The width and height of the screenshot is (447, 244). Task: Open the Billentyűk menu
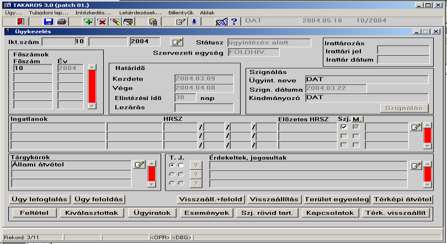pos(181,13)
